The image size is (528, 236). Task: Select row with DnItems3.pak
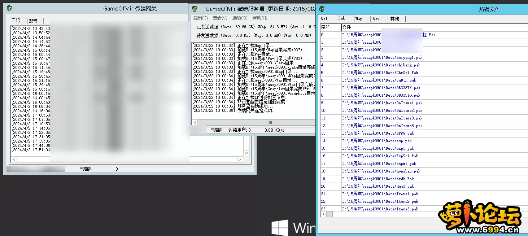coord(424,118)
